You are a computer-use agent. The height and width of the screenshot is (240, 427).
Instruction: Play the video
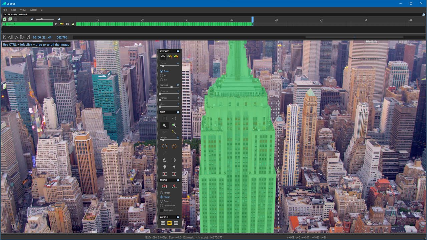click(16, 37)
